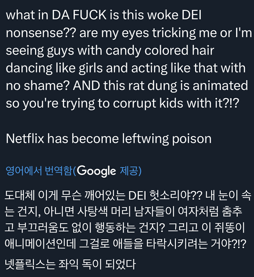Click the Google logo in translation credit
Screen dimensions: 254x277
click(96, 171)
